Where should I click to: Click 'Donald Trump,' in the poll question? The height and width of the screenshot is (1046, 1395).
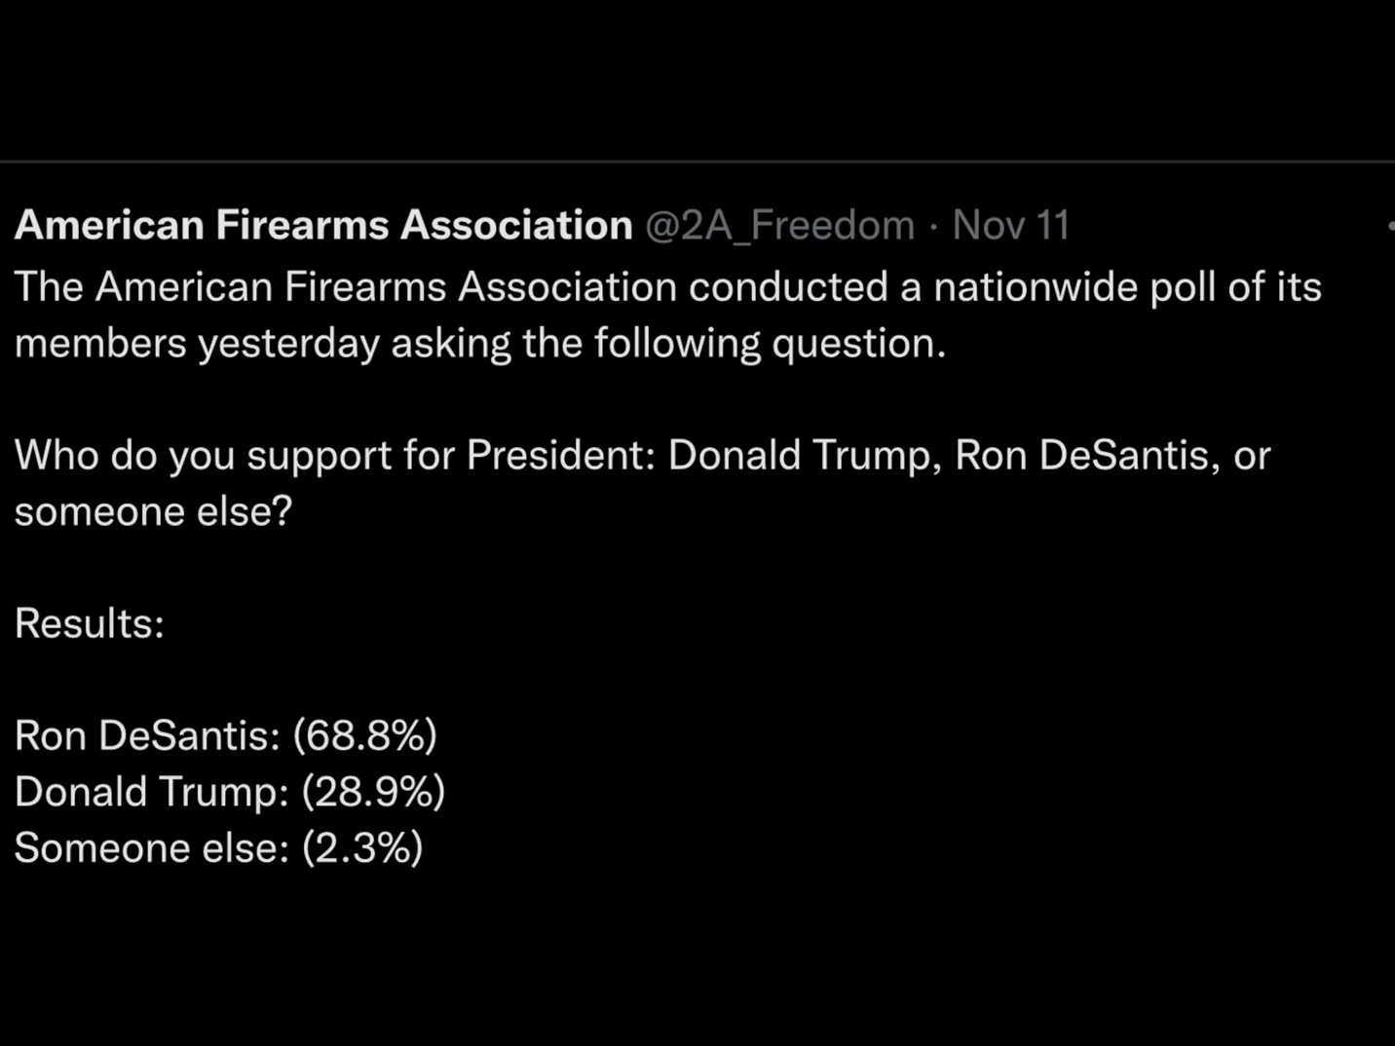(805, 456)
